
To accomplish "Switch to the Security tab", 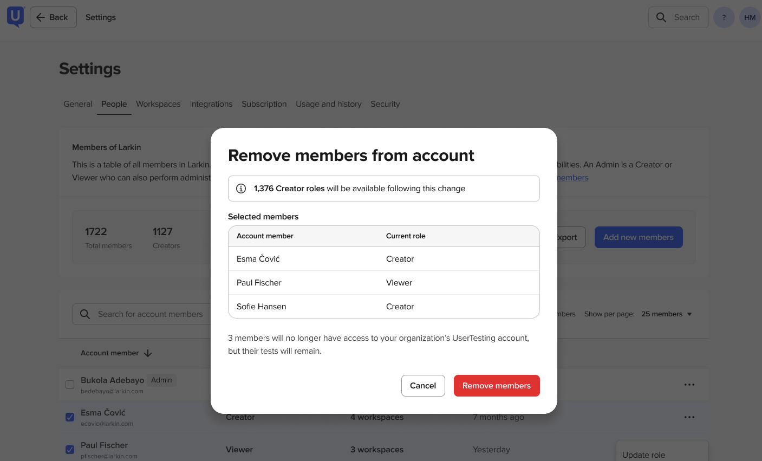I will [x=385, y=104].
